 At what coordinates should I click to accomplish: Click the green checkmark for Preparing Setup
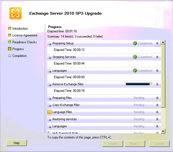coord(135,43)
